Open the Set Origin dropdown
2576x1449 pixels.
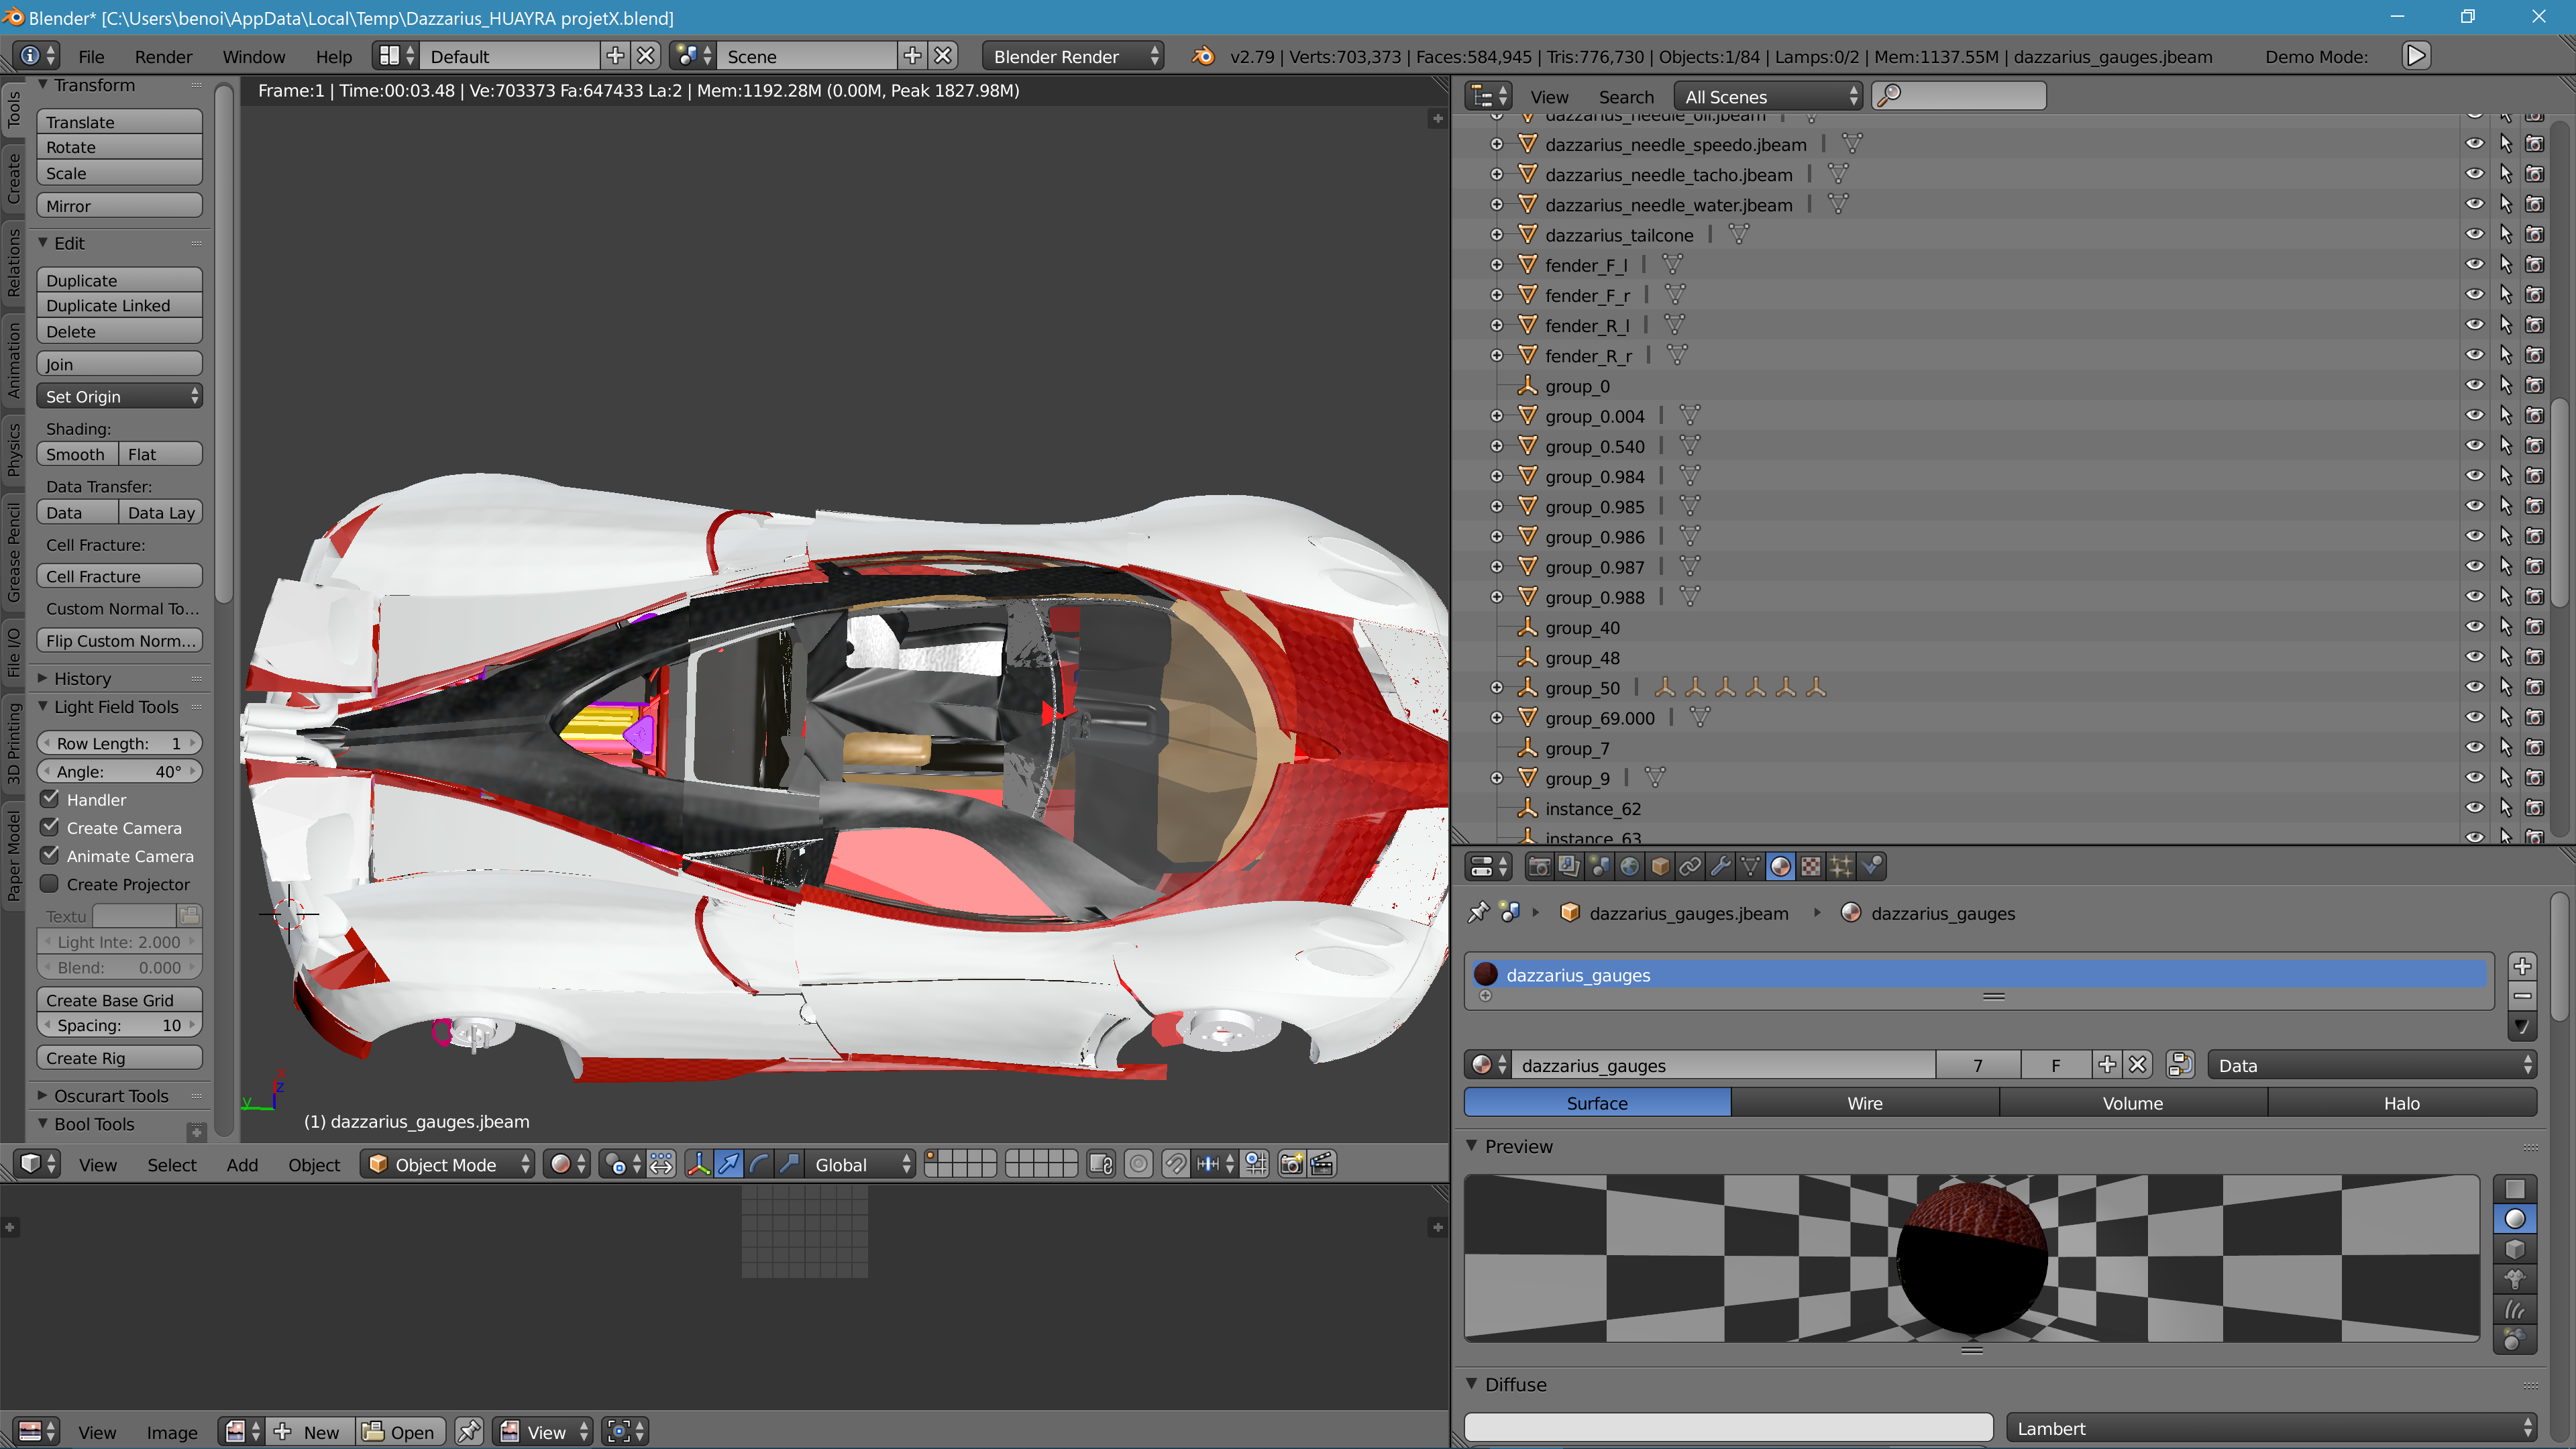119,396
